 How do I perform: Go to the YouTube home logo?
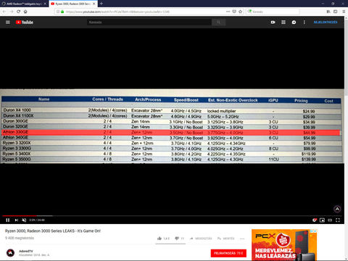(25, 22)
